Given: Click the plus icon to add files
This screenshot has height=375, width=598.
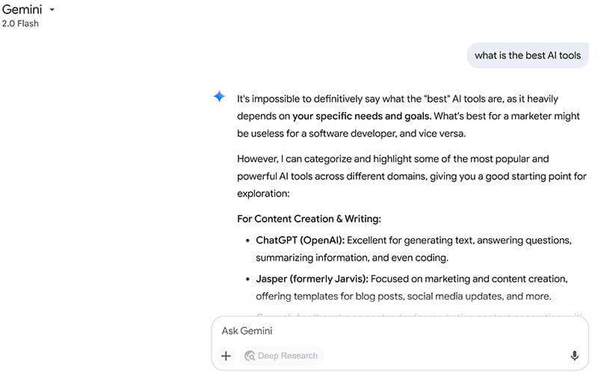Looking at the screenshot, I should (226, 356).
